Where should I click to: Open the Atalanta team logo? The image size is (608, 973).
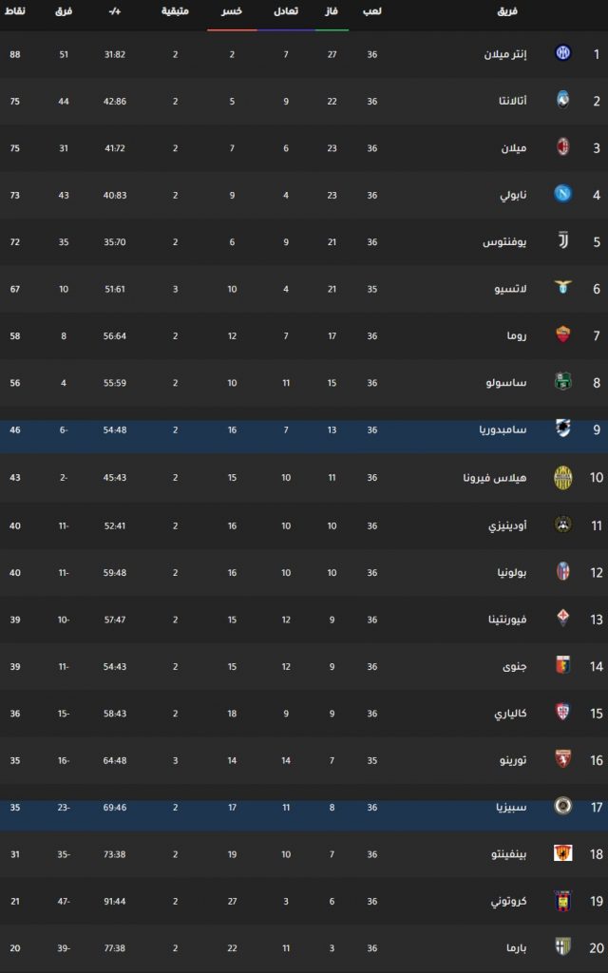coord(562,101)
